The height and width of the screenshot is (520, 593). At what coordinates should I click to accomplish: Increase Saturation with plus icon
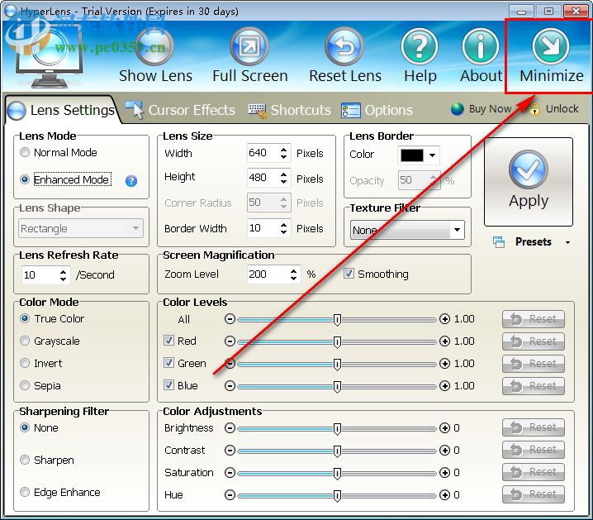(x=444, y=473)
